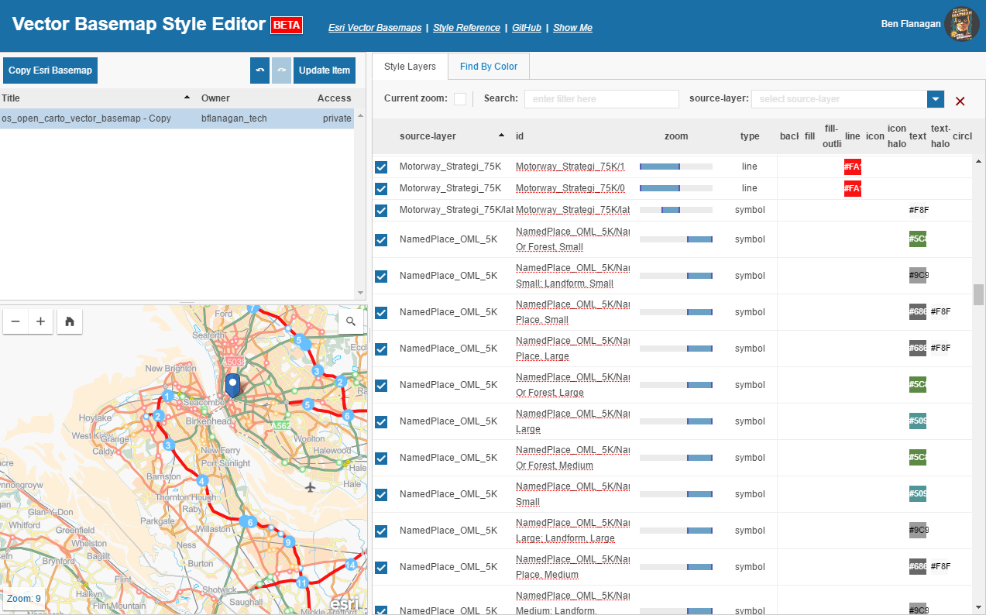Sort by the Title column arrow

click(x=187, y=98)
